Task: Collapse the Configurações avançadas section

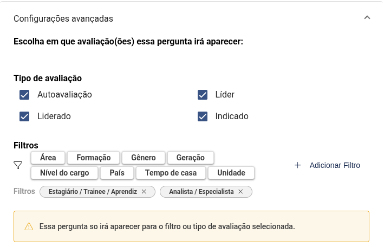Action: (367, 18)
